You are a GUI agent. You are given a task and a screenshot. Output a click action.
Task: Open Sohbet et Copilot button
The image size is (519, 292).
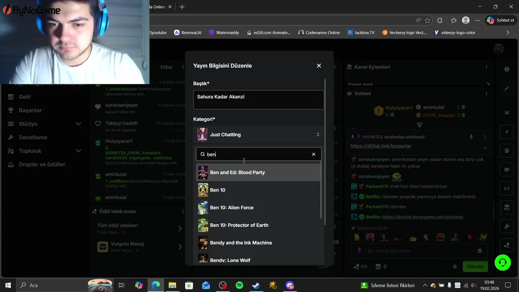pyautogui.click(x=501, y=20)
